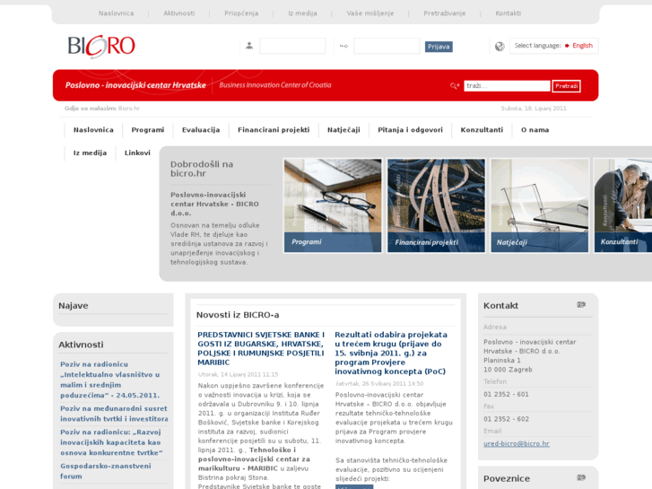Click the BICRO logo
This screenshot has height=489, width=652.
click(x=101, y=46)
